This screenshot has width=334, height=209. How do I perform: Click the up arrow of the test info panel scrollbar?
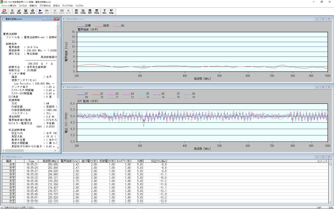coord(58,23)
